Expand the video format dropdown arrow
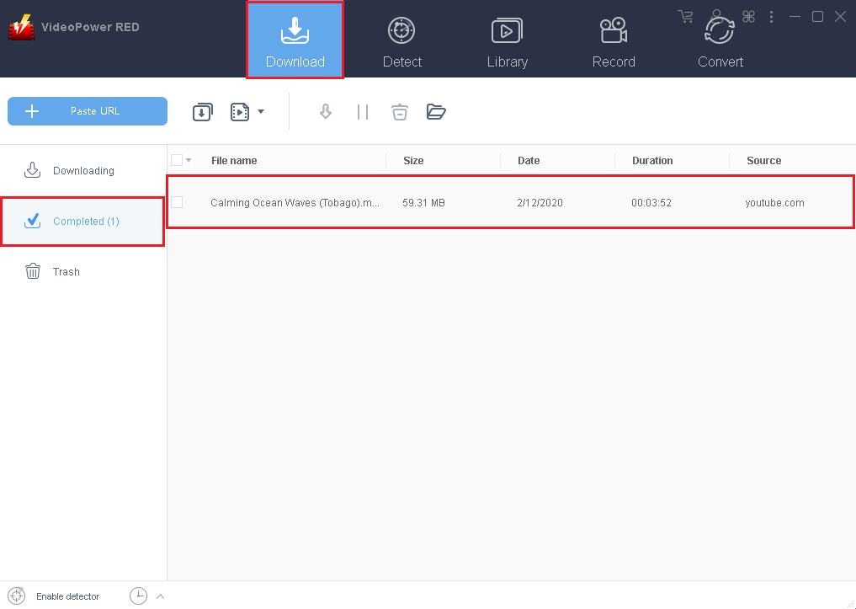 point(261,112)
